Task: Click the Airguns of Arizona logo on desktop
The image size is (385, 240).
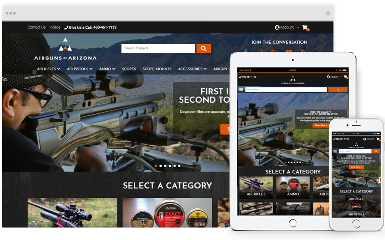Action: click(65, 49)
